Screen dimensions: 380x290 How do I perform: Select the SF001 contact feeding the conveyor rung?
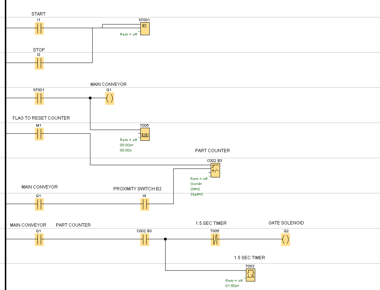(39, 98)
